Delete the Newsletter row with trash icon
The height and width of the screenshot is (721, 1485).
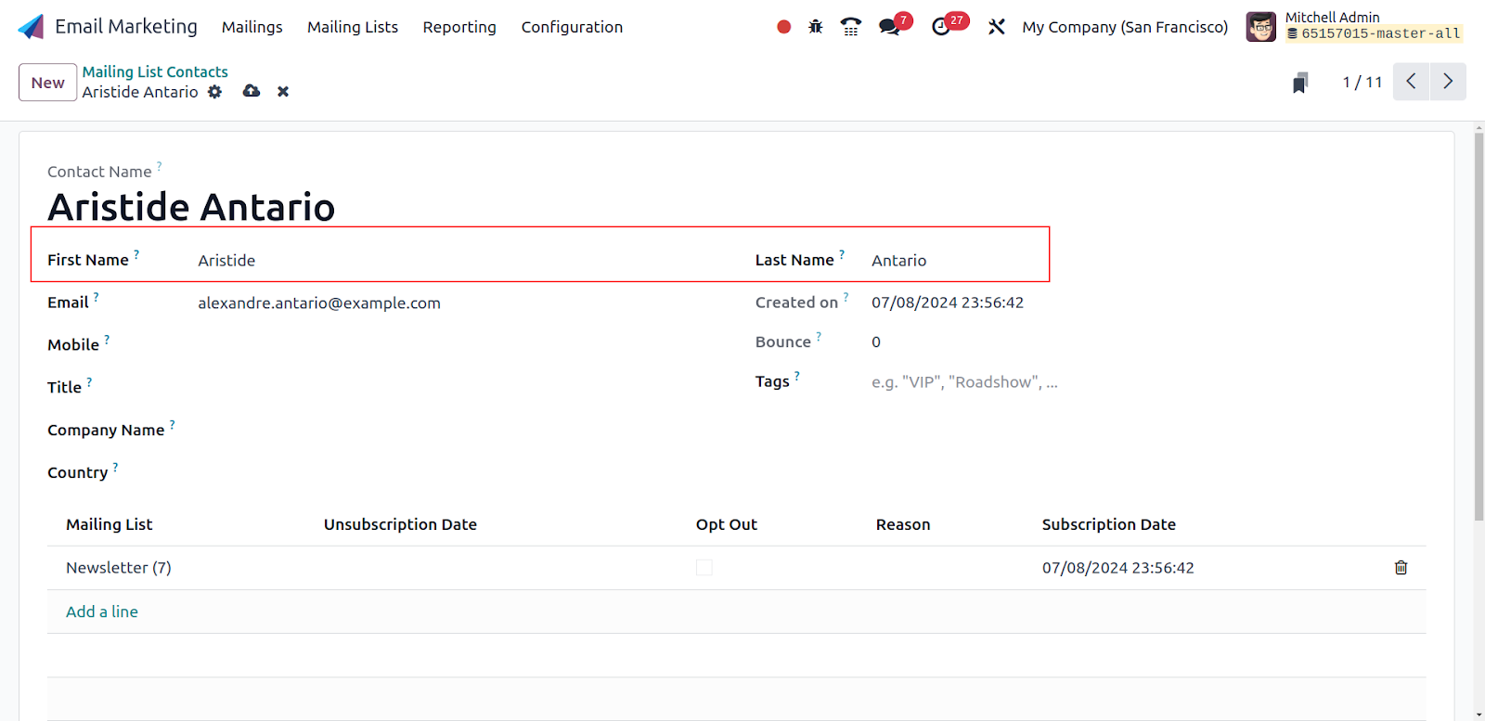pos(1401,568)
